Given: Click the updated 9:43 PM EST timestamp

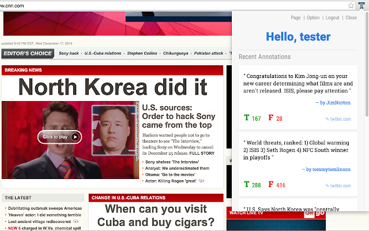Looking at the screenshot, I should click(x=36, y=43).
